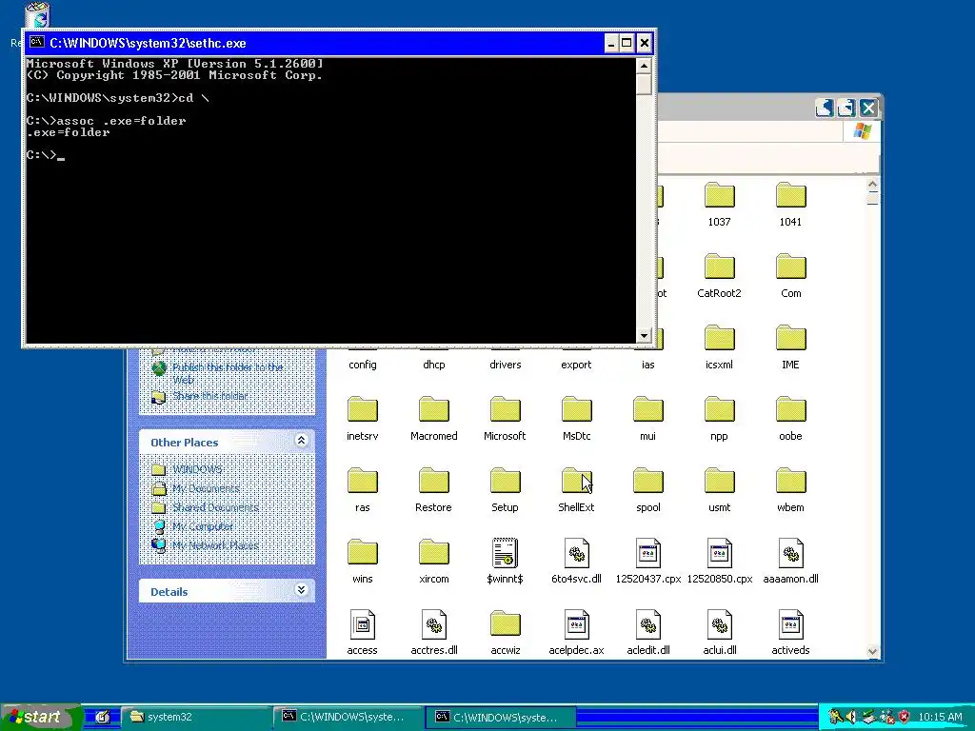This screenshot has width=975, height=731.
Task: Open the WINDOWS link in Other Places
Action: point(197,469)
